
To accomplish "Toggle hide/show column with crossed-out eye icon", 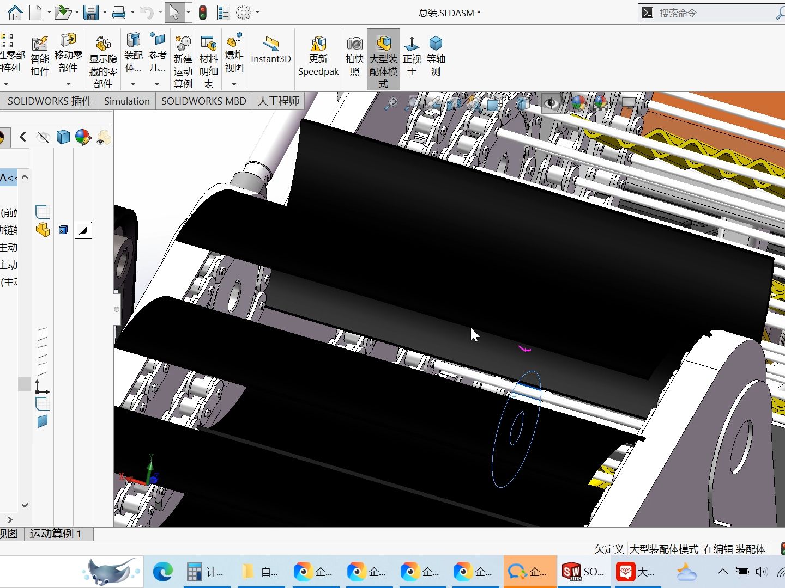I will point(43,137).
